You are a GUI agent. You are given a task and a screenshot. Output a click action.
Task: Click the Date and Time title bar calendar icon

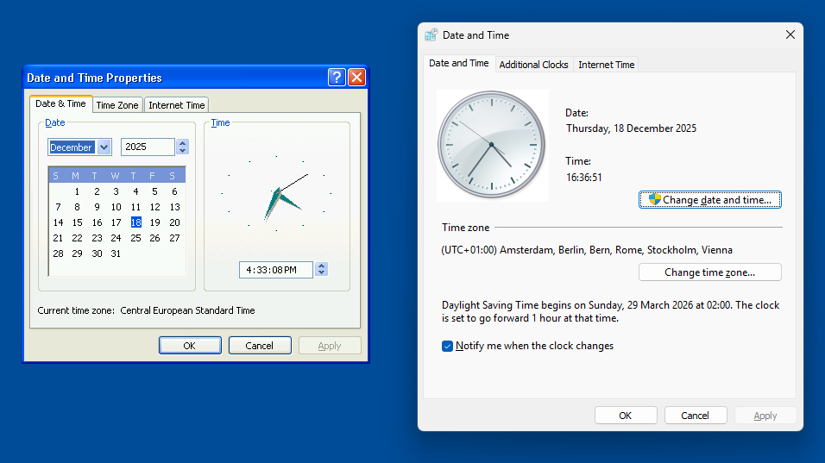tap(431, 35)
